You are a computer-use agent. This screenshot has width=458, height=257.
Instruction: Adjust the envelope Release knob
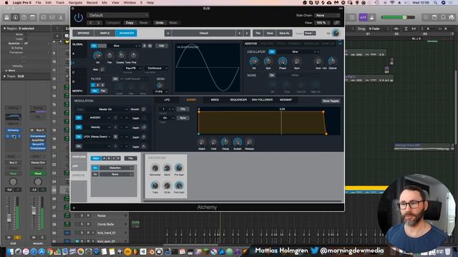[x=249, y=142]
